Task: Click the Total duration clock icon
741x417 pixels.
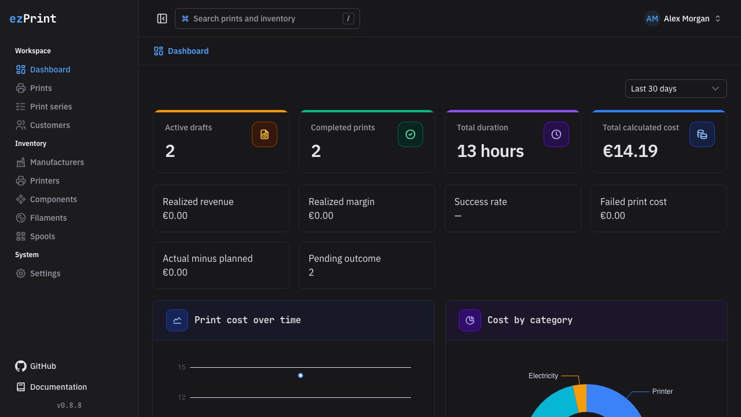Action: [x=556, y=134]
